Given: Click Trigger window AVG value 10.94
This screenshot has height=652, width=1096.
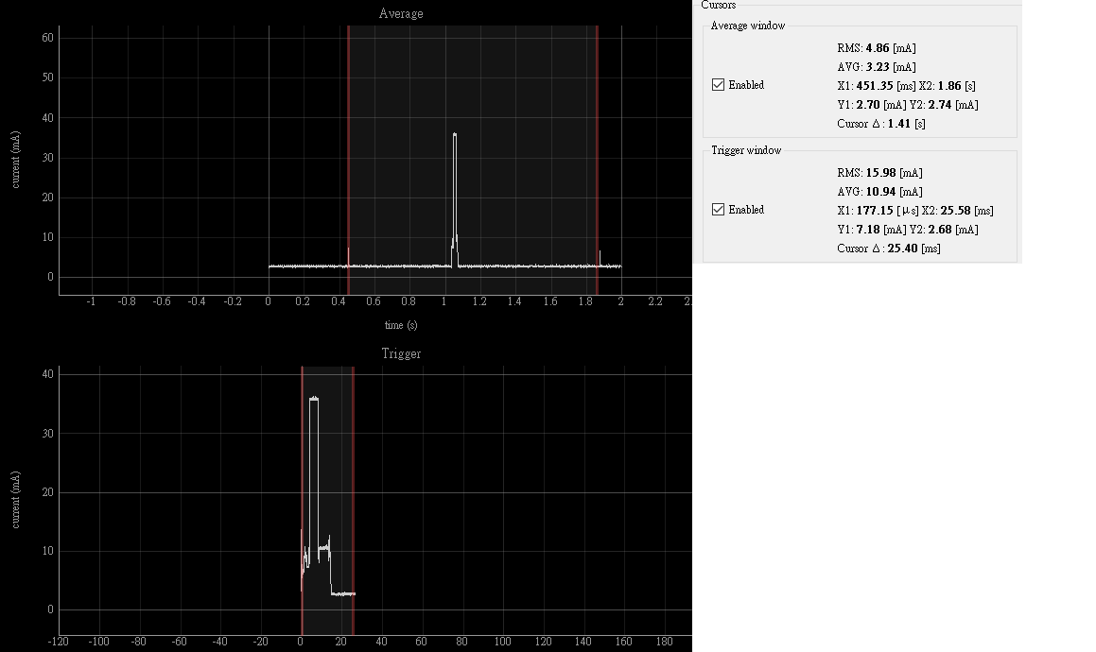Looking at the screenshot, I should (x=880, y=192).
